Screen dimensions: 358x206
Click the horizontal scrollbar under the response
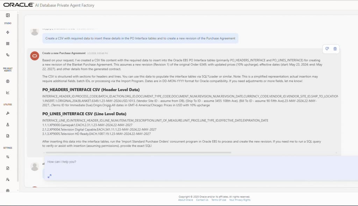138,152
